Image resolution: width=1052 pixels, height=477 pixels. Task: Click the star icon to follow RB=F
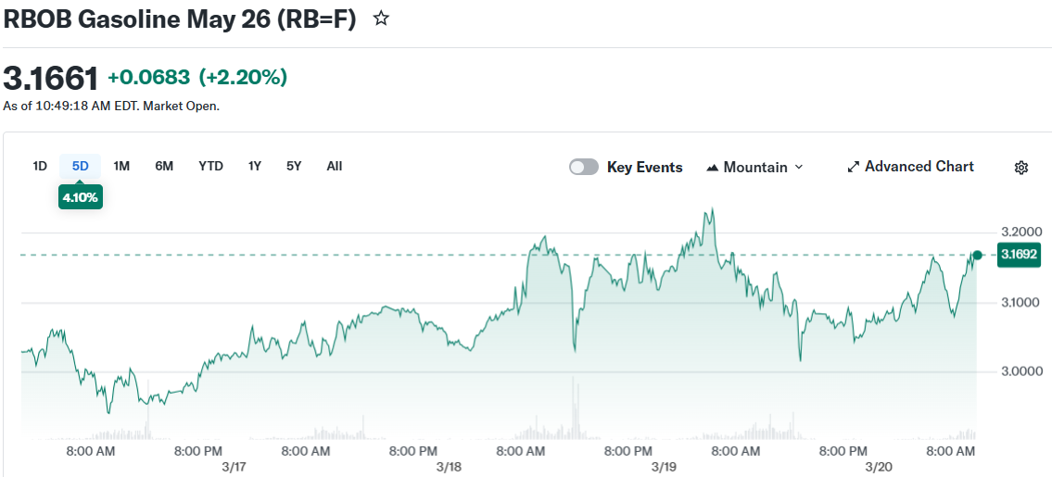tap(380, 19)
